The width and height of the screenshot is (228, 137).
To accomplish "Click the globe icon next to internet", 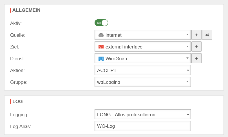I will click(x=101, y=35).
